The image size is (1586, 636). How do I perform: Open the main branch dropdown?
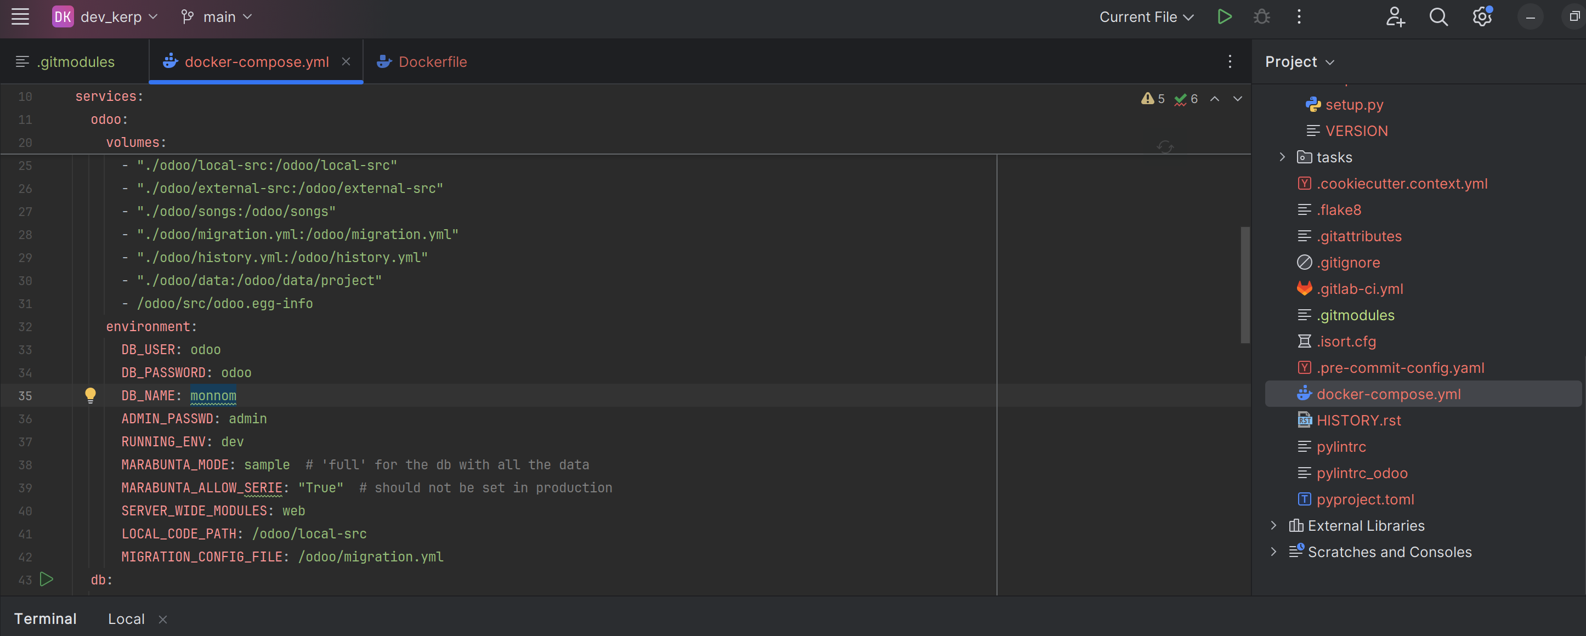pyautogui.click(x=217, y=16)
